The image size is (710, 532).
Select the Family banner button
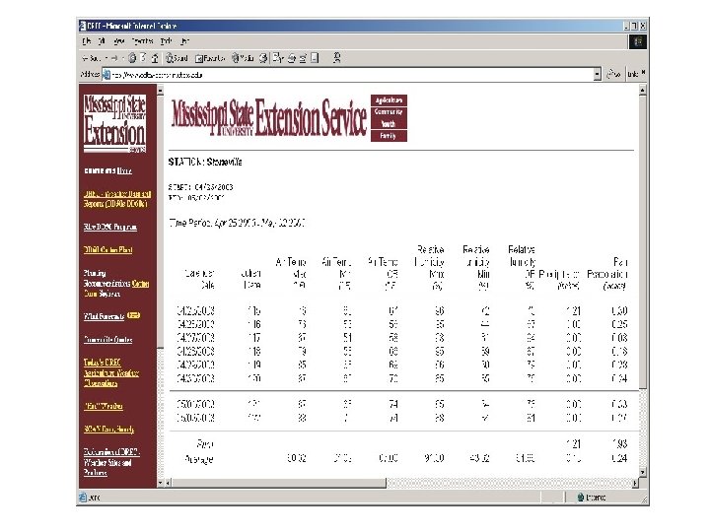pos(389,136)
